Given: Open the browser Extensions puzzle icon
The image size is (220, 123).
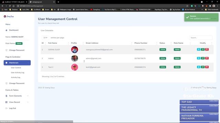Looking at the screenshot, I should [x=210, y=6].
